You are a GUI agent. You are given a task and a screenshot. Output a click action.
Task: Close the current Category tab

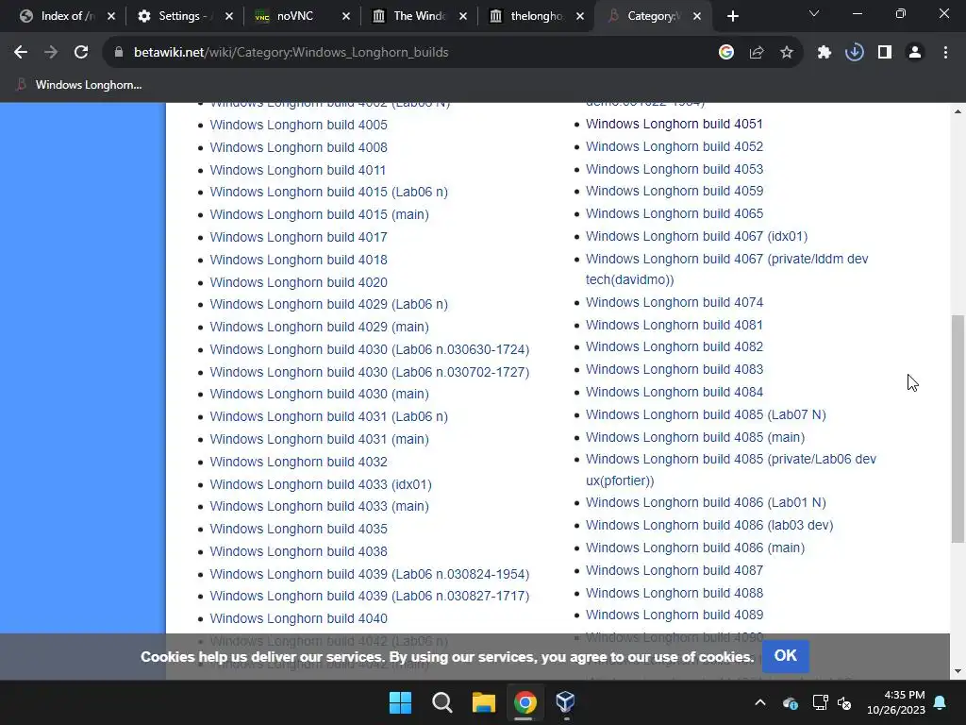[x=697, y=17]
